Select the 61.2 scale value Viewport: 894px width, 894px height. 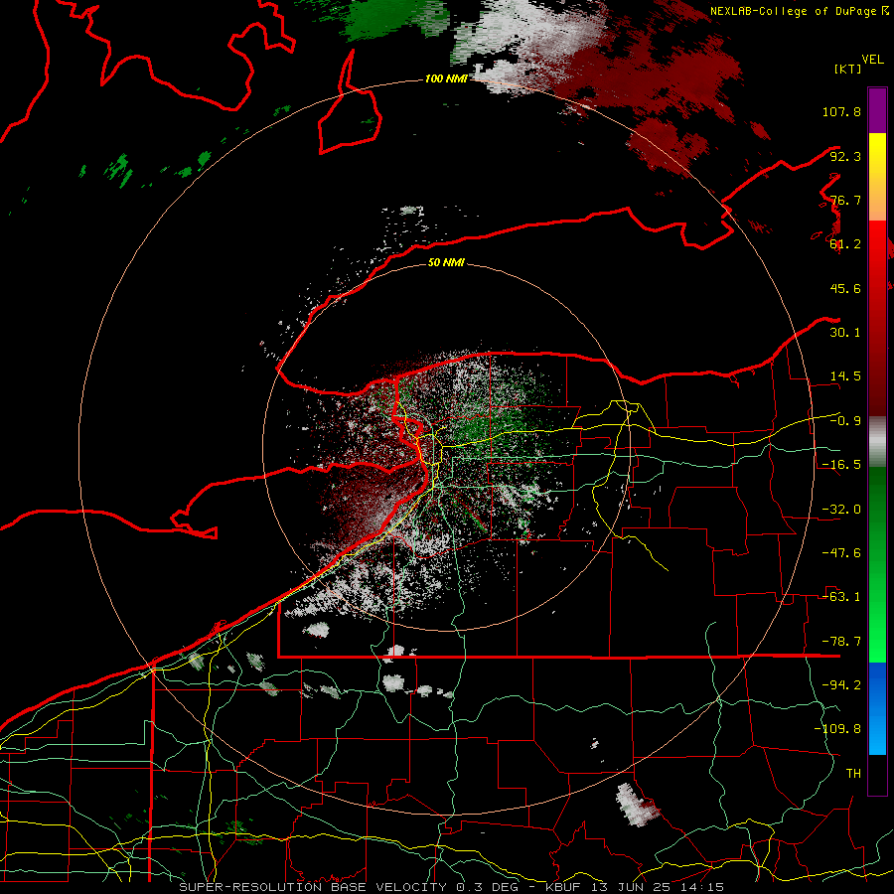click(x=845, y=244)
